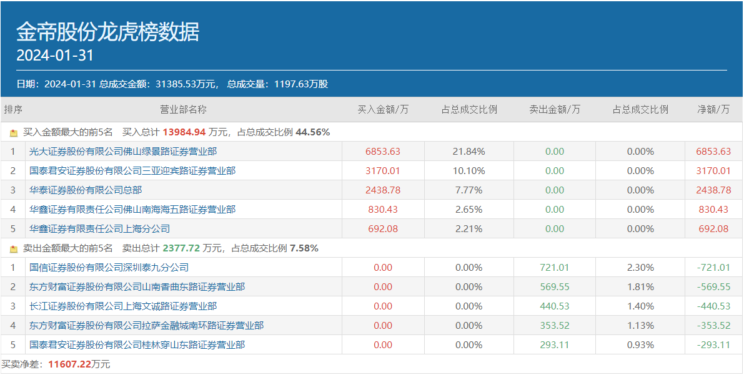Open 东方财富证券山南香曲东路证券营业部 link
This screenshot has width=744, height=375.
click(x=137, y=287)
